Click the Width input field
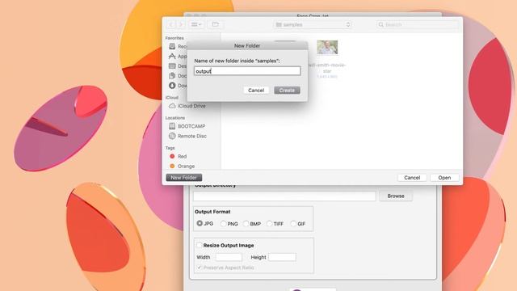 pyautogui.click(x=229, y=257)
